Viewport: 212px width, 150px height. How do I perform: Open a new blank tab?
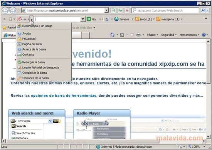pos(86,35)
